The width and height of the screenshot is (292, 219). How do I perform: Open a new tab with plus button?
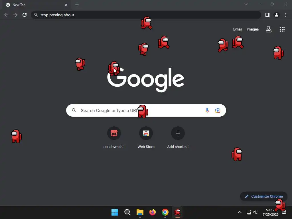pos(77,5)
